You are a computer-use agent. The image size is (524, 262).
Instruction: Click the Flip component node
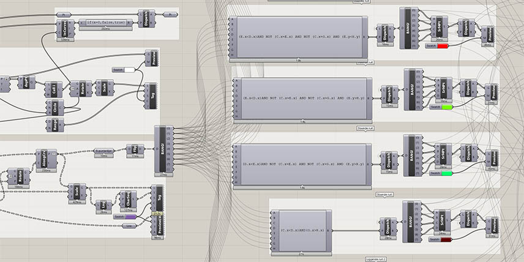pos(134,149)
